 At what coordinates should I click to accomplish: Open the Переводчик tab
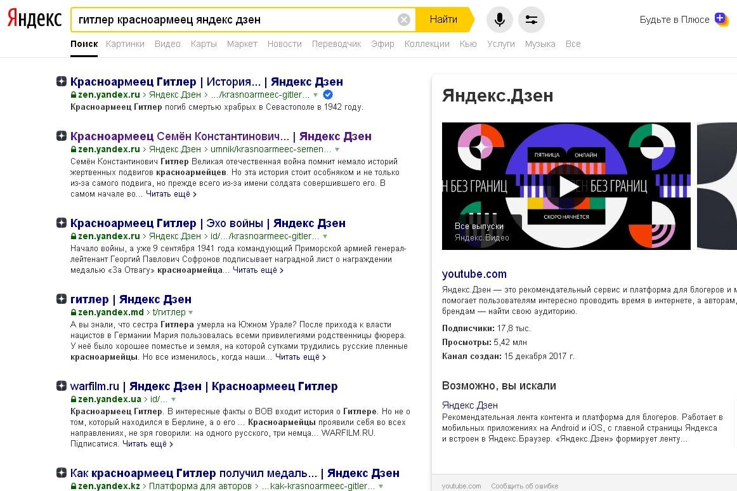coord(337,44)
